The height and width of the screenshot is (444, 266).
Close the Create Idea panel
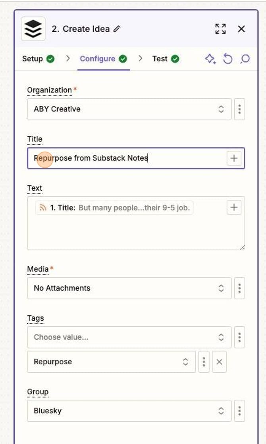click(241, 29)
